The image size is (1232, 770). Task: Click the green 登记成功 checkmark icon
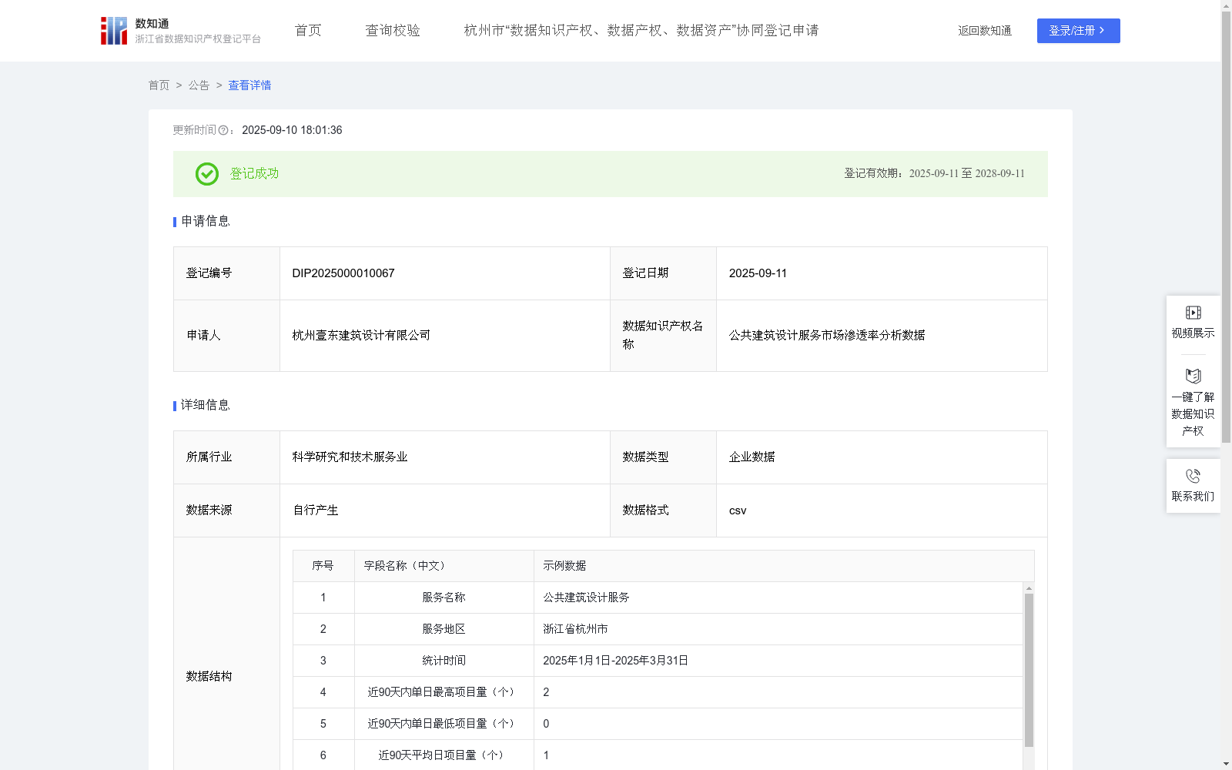point(206,174)
